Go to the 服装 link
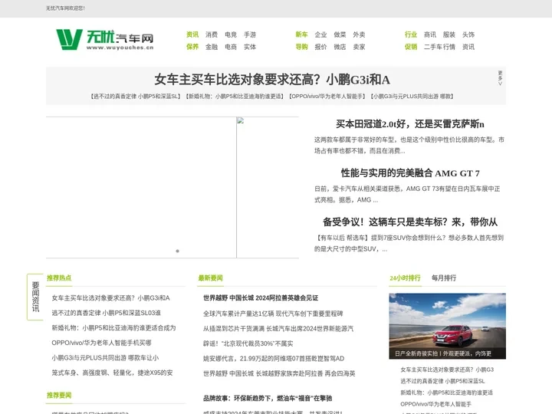Image resolution: width=552 pixels, height=414 pixels. pyautogui.click(x=449, y=34)
